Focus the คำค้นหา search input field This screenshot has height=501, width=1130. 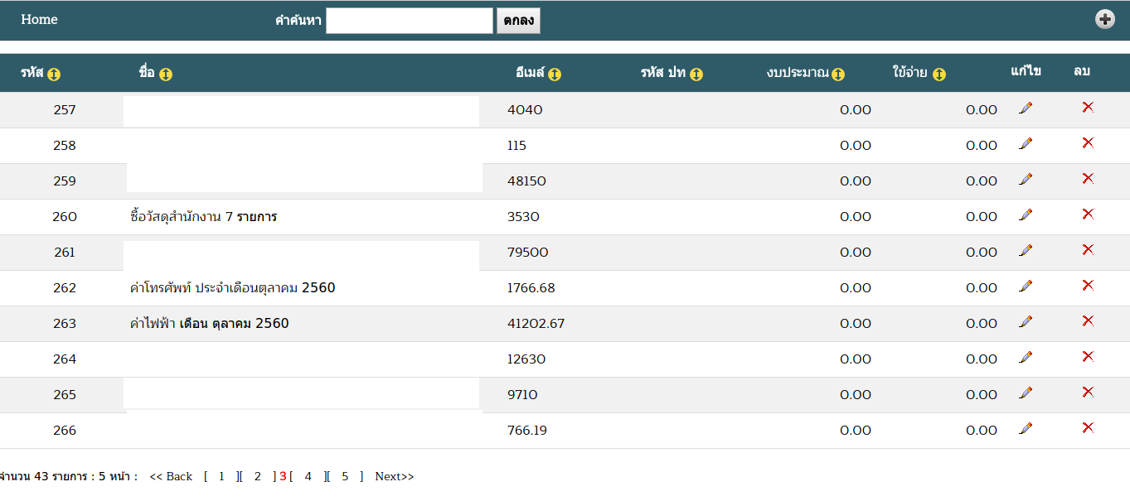click(410, 21)
